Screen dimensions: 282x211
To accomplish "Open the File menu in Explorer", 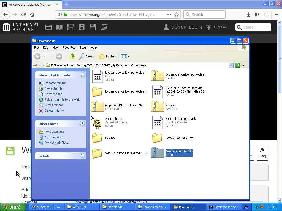I will click(x=36, y=48).
